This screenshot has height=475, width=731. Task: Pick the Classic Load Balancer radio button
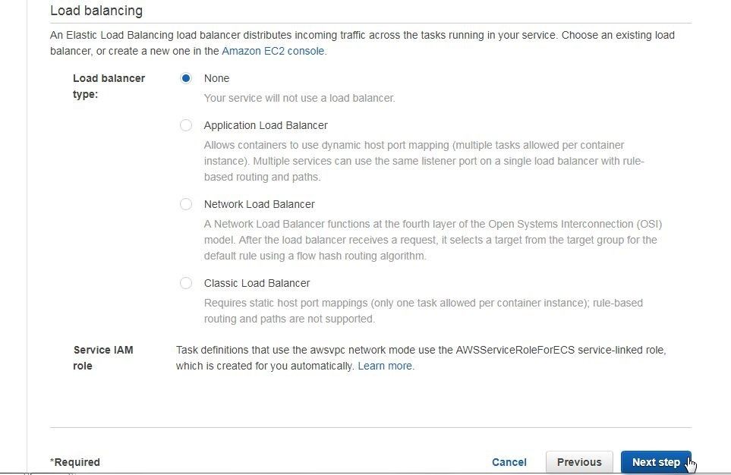(185, 283)
